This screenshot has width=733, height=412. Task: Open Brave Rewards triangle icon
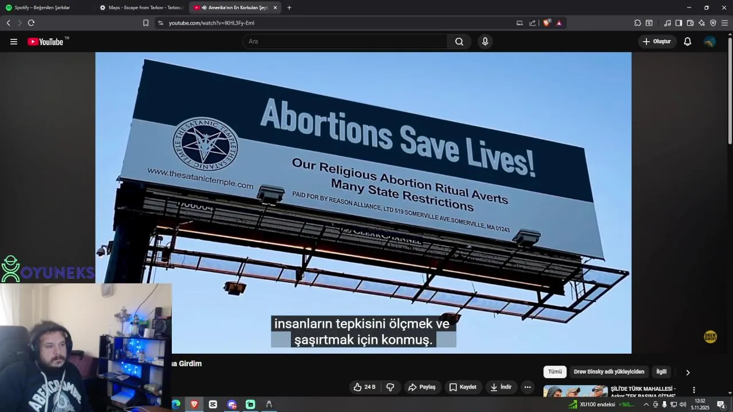[x=559, y=23]
